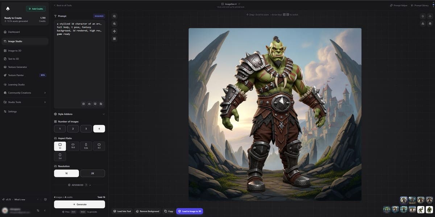The image size is (435, 217).
Task: Open the Text to 3D tool
Action: (x=25, y=59)
